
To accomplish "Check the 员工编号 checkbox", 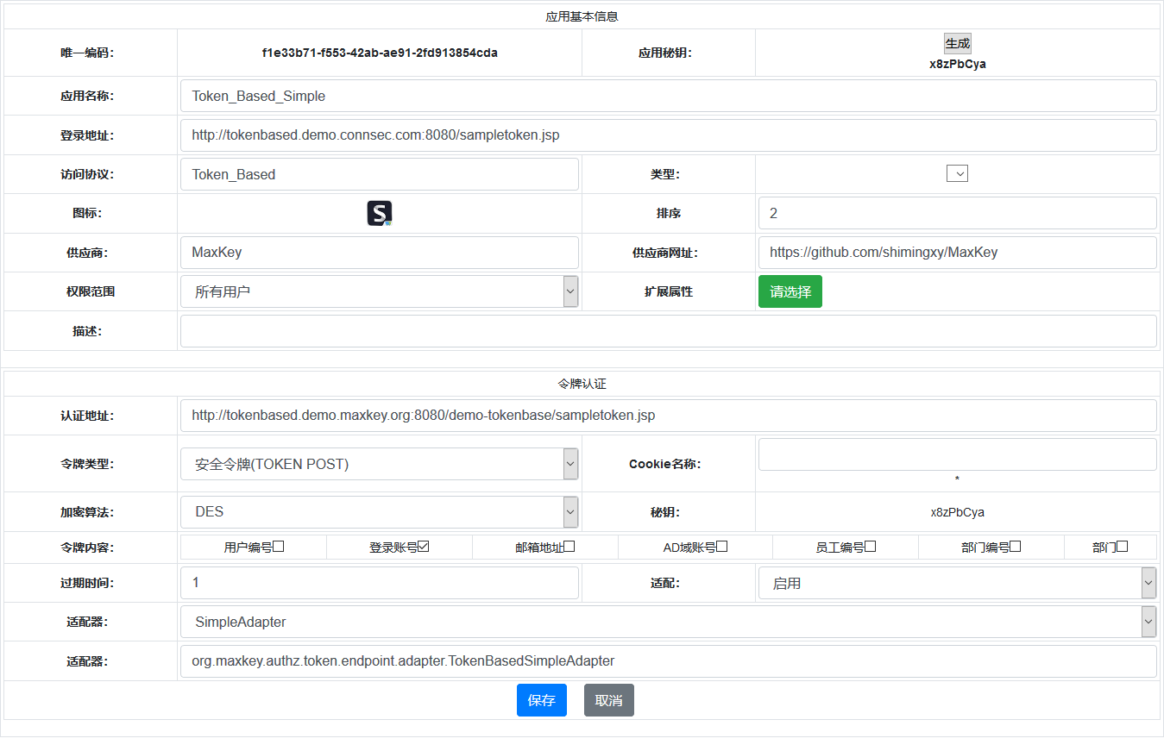I will tap(871, 547).
